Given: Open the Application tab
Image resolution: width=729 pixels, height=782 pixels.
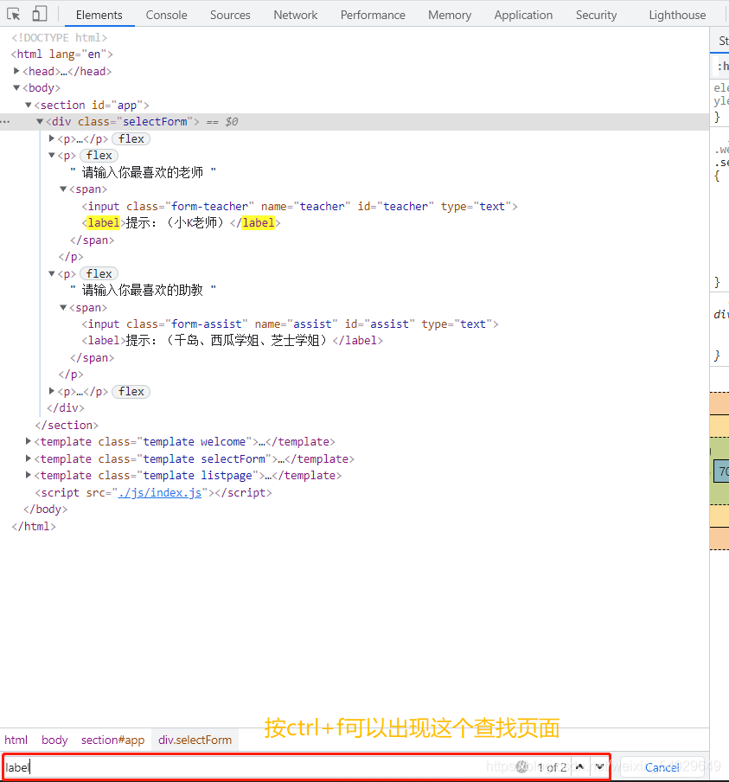Looking at the screenshot, I should [523, 15].
